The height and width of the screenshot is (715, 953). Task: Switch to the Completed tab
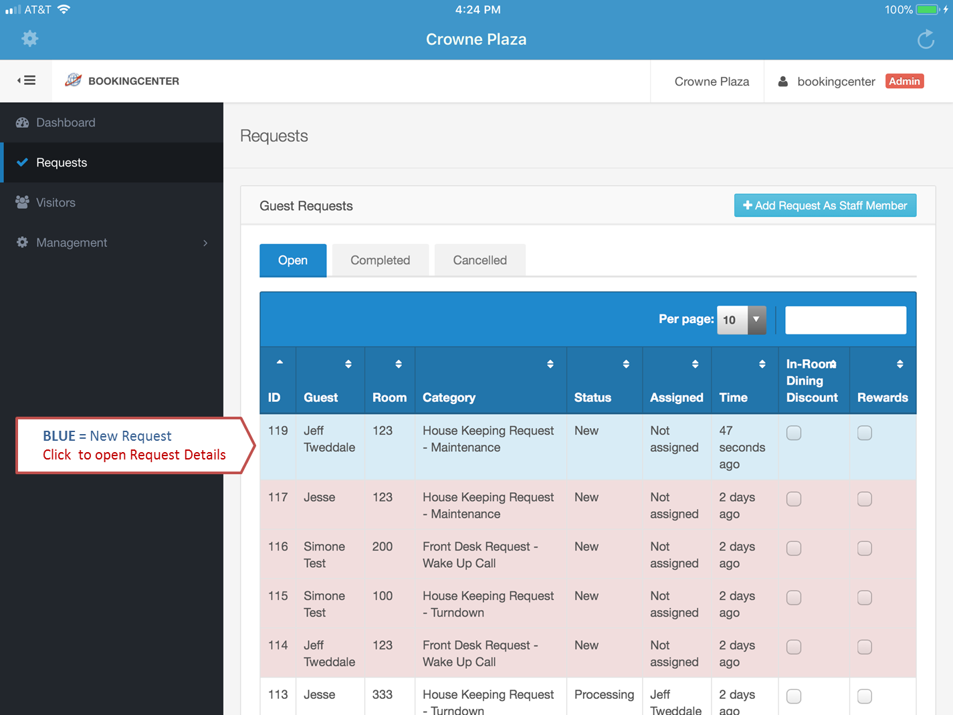[380, 260]
